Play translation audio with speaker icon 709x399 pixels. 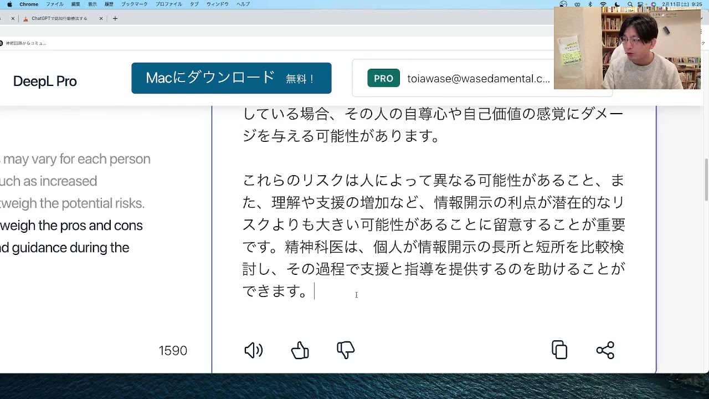(253, 350)
